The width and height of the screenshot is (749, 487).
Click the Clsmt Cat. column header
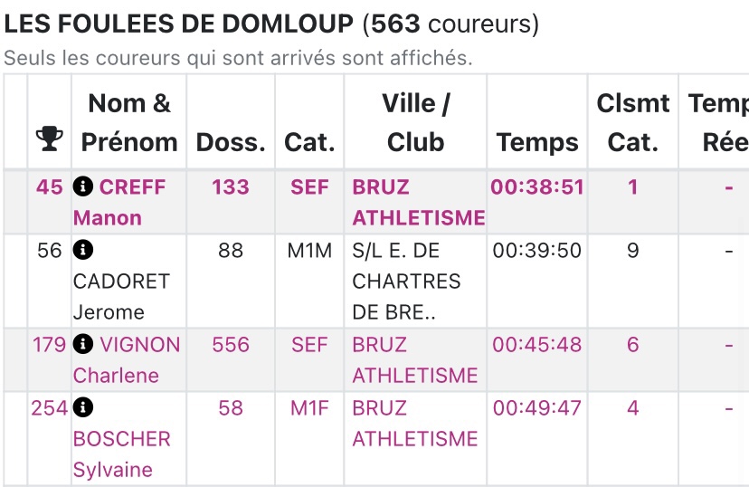pyautogui.click(x=632, y=122)
